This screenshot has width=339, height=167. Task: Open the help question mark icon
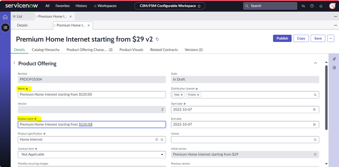click(x=312, y=6)
